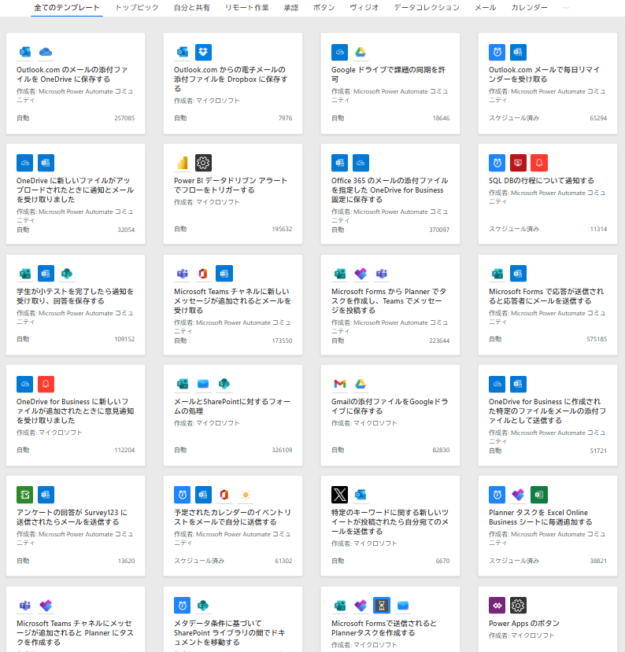This screenshot has width=625, height=652.
Task: Expand more tabs with the ellipsis button
Action: (x=566, y=8)
